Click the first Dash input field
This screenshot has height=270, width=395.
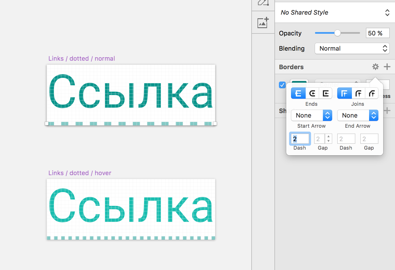pyautogui.click(x=300, y=139)
